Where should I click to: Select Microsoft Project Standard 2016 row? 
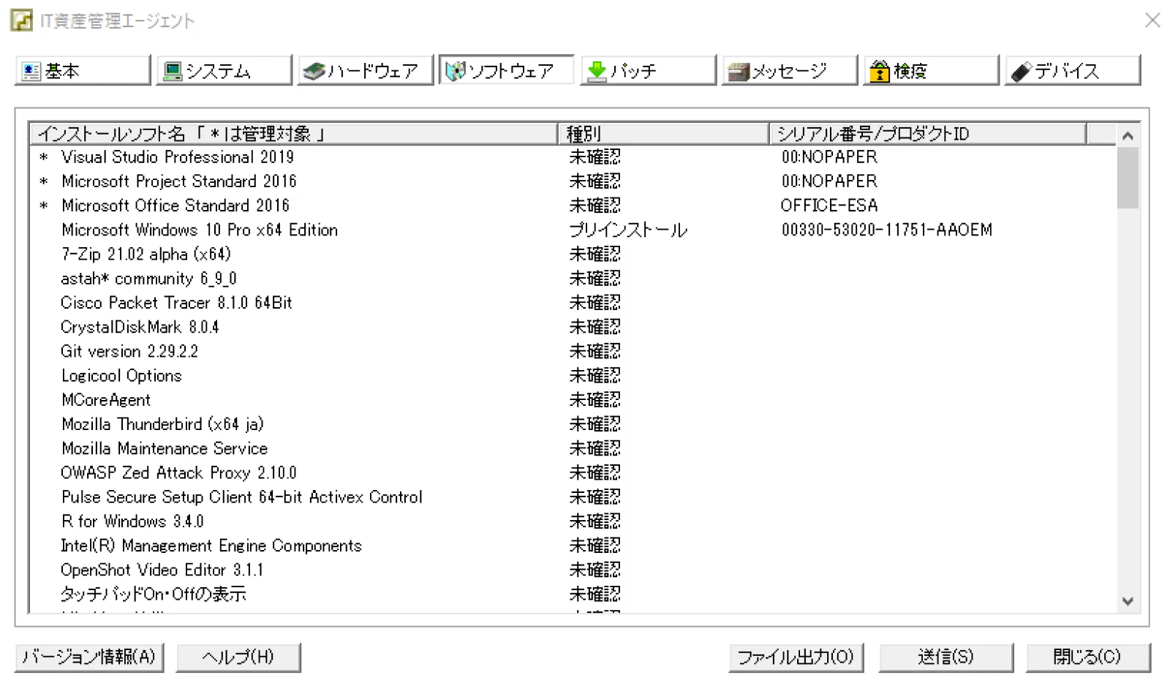pos(573,181)
